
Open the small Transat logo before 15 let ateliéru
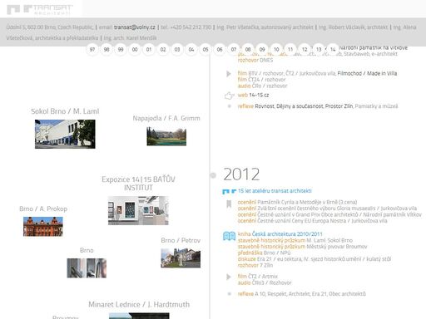(x=229, y=191)
